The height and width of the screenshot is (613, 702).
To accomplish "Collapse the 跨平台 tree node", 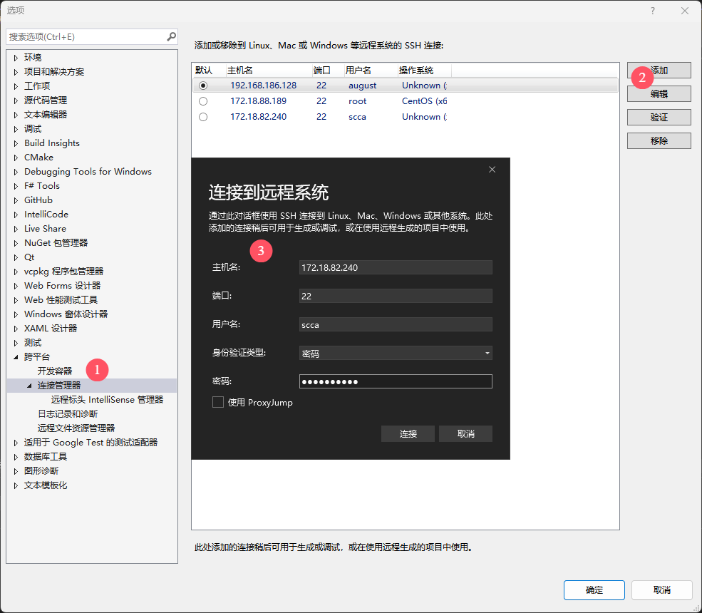I will (16, 357).
